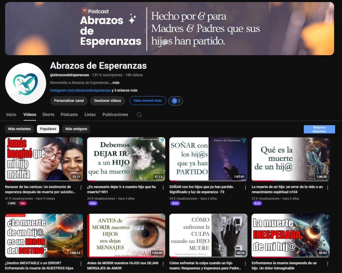
Task: Click title 'Renacer de las cenizas: Un testimonio'
Action: point(40,189)
